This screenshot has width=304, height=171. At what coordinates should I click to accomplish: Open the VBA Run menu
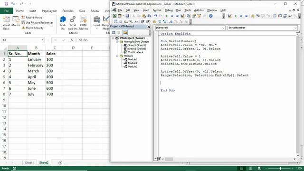pyautogui.click(x=179, y=10)
